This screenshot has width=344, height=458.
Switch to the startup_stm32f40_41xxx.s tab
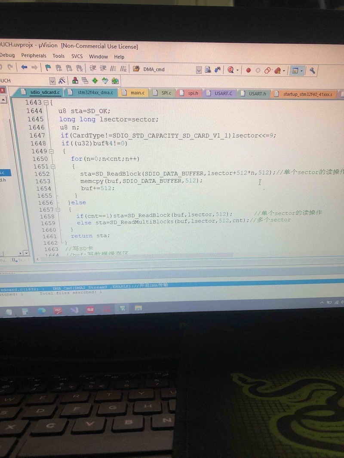[304, 94]
